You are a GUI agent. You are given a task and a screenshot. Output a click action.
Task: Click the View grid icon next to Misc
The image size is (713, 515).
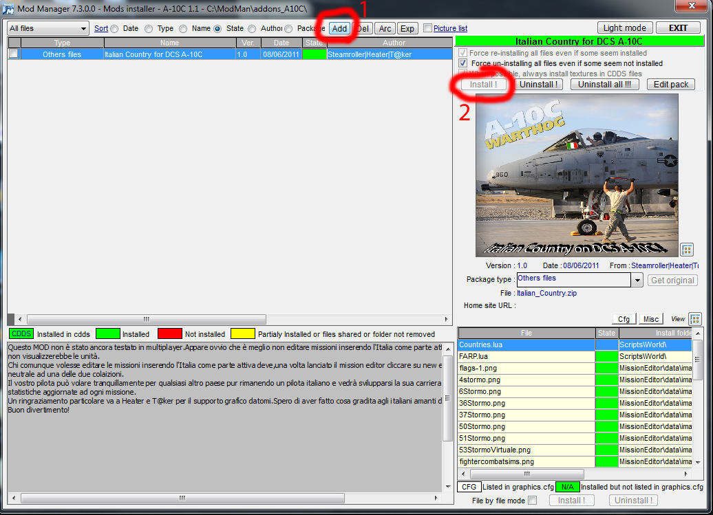(x=695, y=319)
